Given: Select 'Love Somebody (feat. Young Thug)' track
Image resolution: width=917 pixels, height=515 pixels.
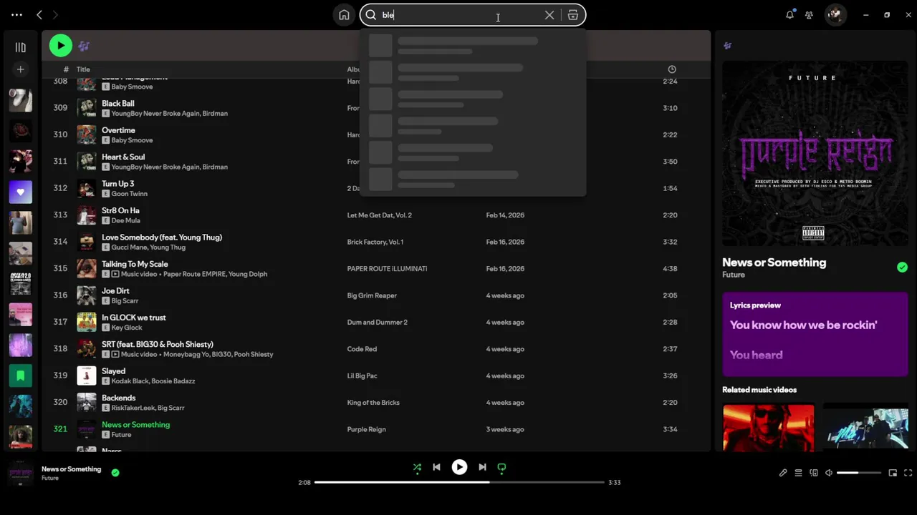Looking at the screenshot, I should (x=162, y=237).
